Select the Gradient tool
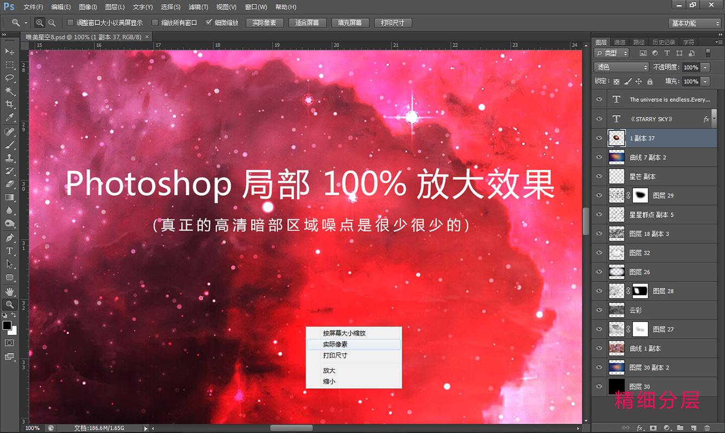This screenshot has width=725, height=433. coord(10,197)
